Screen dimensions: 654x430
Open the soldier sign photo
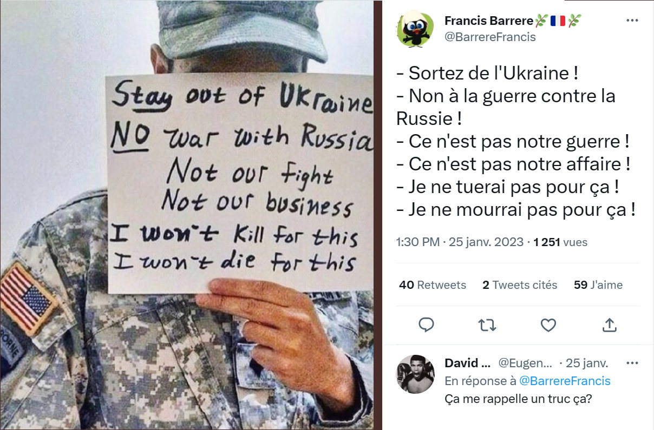(187, 215)
